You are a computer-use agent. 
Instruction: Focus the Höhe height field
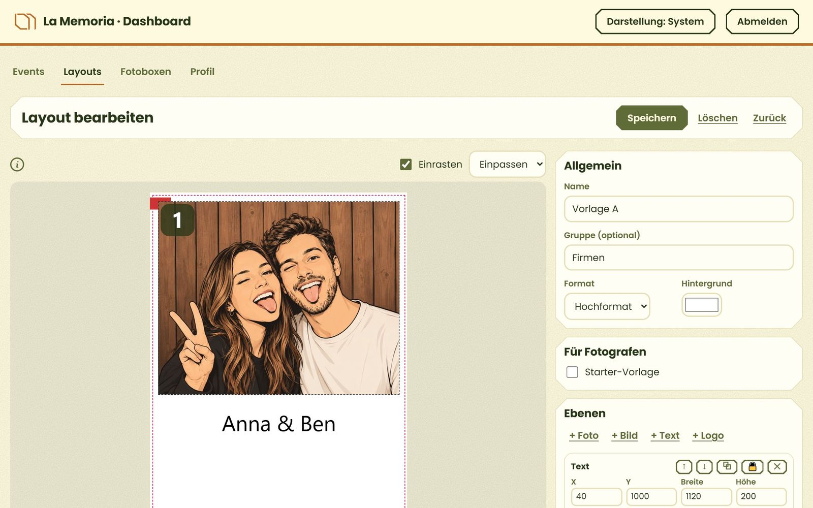point(761,496)
